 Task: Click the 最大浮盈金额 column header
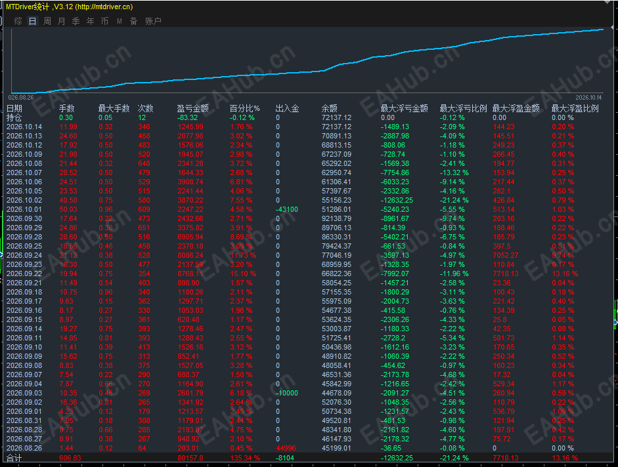pos(516,108)
